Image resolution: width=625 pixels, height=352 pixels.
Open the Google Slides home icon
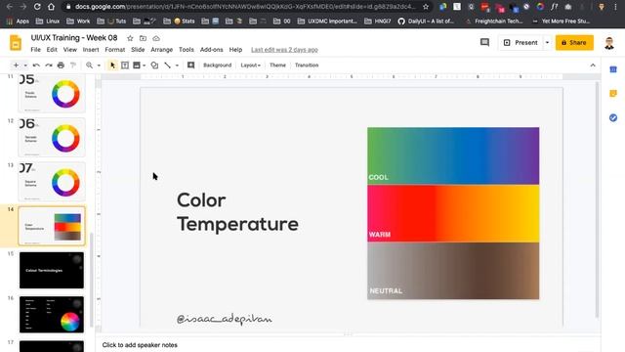(x=16, y=43)
